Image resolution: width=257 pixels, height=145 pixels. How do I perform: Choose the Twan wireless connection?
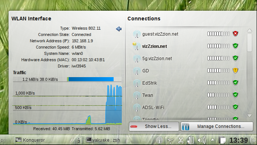pos(185,95)
